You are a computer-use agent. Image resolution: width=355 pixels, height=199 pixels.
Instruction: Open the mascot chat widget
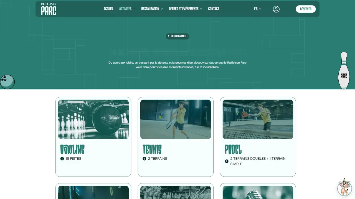(x=344, y=188)
